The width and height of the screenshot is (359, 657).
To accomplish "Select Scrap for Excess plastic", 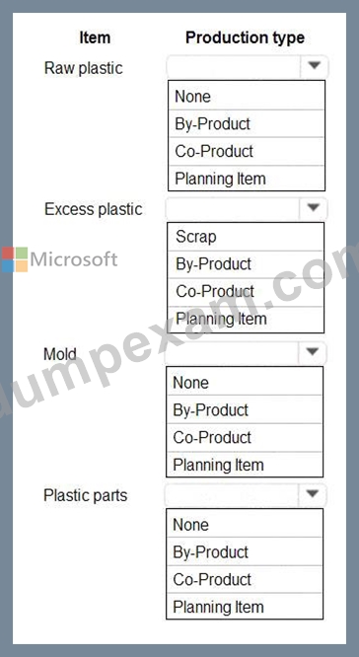I will coord(246,237).
